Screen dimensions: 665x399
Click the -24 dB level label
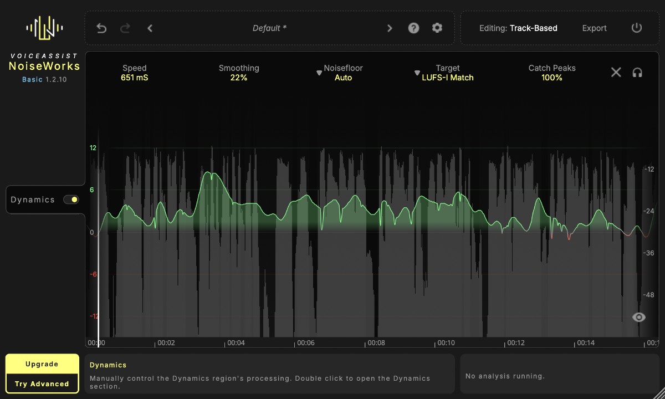[x=649, y=211]
